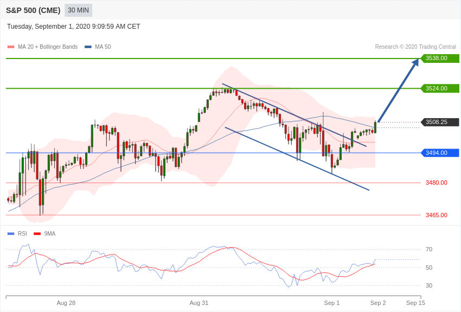The image size is (461, 312).
Task: Click the MA 50 legend color swatch
Action: pyautogui.click(x=88, y=47)
